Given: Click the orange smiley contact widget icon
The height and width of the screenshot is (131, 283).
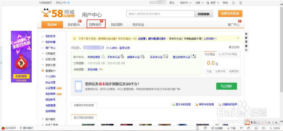Looking at the screenshot, I should tap(247, 123).
